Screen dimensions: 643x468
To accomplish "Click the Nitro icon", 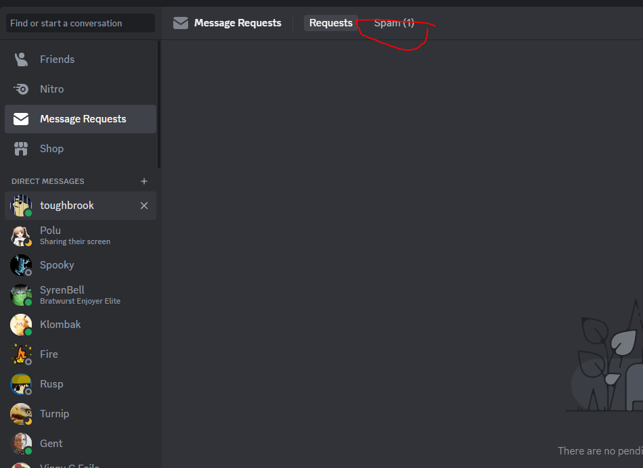I will [x=21, y=89].
